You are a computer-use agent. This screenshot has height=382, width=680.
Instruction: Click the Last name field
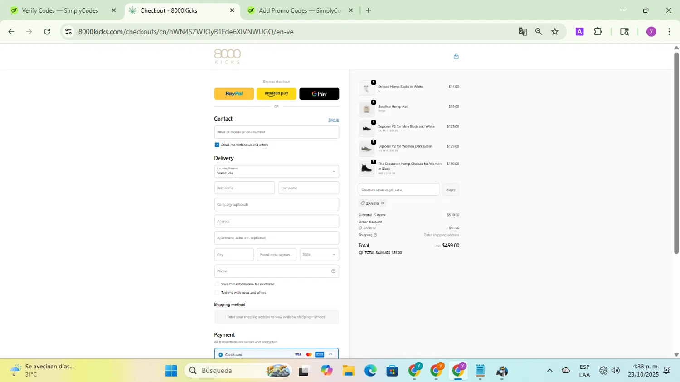click(x=309, y=188)
